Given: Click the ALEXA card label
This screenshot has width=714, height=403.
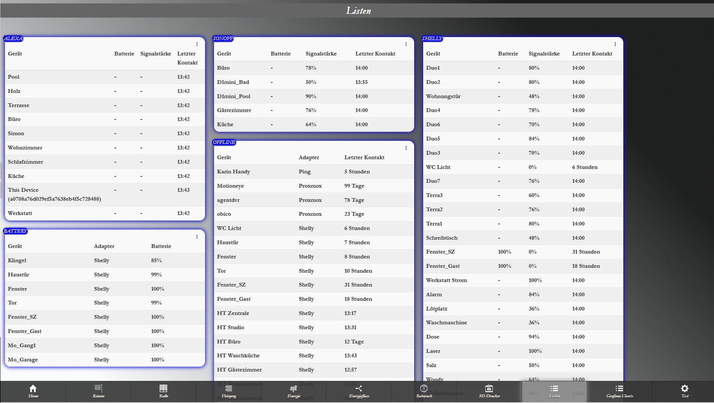Looking at the screenshot, I should pos(13,38).
